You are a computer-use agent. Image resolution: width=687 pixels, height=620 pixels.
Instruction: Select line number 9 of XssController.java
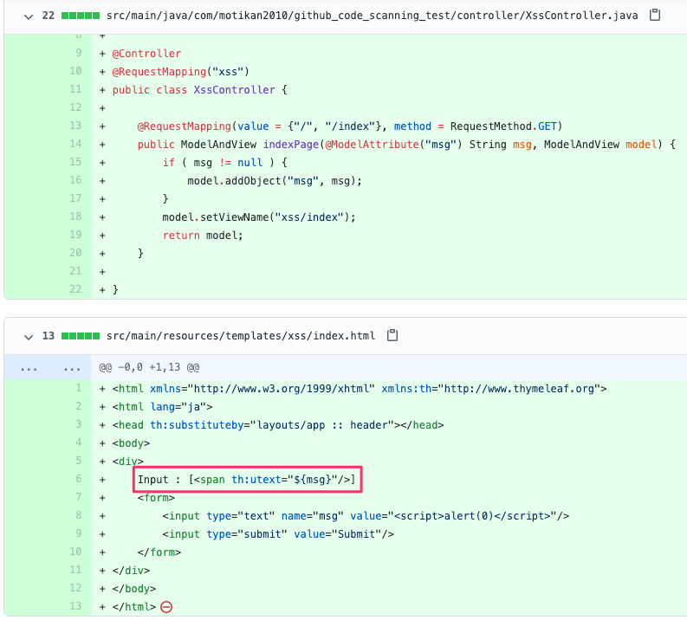[x=79, y=53]
